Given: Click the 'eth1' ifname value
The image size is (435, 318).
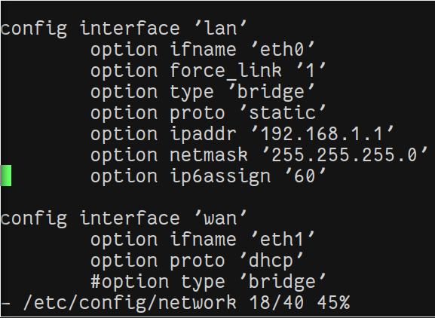Looking at the screenshot, I should click(283, 239).
